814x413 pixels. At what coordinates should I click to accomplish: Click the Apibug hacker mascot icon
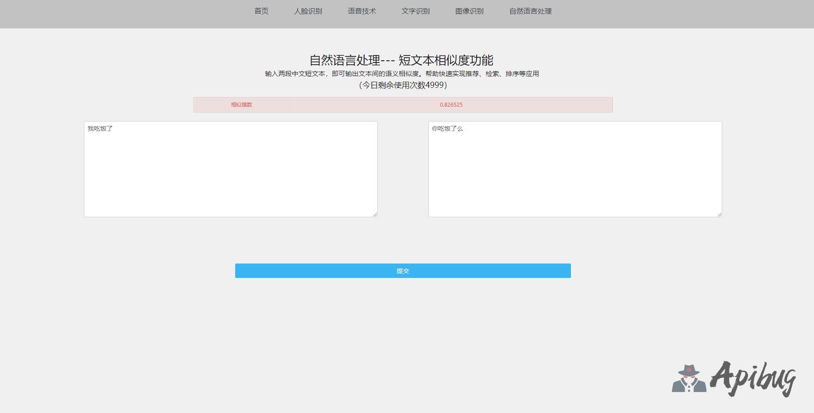689,378
